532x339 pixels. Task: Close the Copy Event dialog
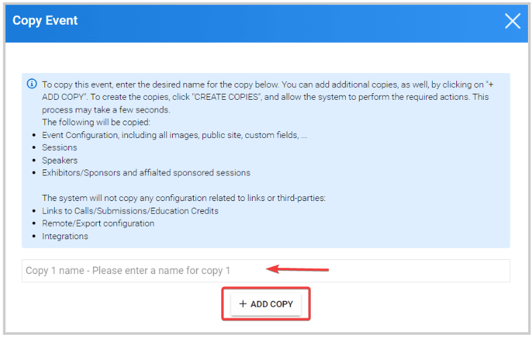click(513, 21)
